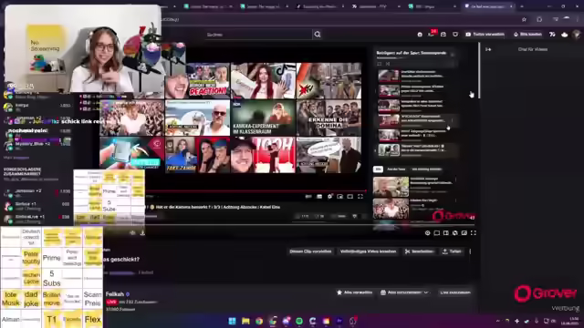584x328 pixels.
Task: Open the Fake Zahn end-screen video thumbnail
Action: (197, 155)
